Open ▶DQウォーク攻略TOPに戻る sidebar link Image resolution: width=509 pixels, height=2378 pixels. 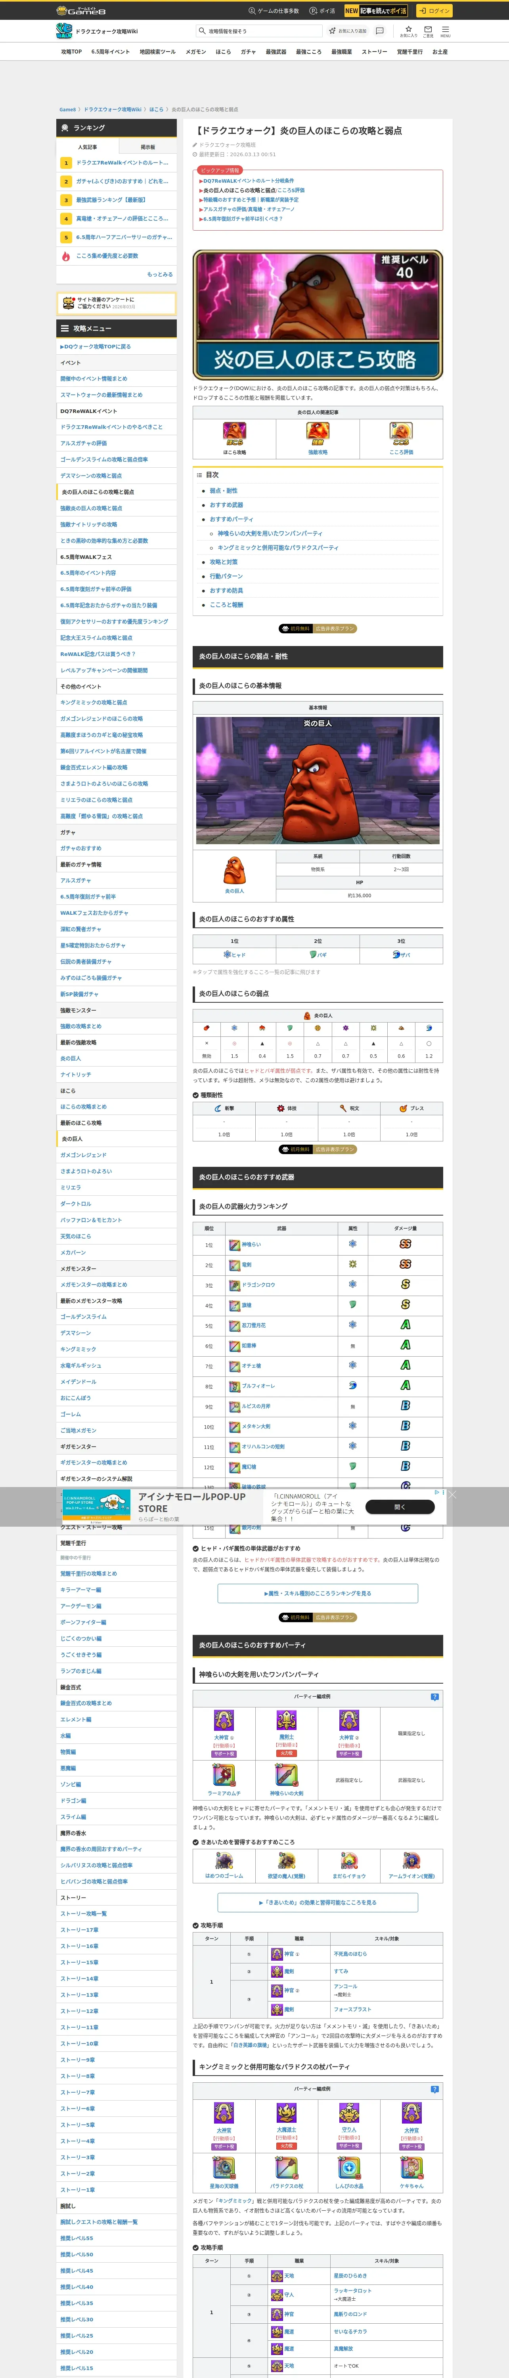pyautogui.click(x=96, y=346)
